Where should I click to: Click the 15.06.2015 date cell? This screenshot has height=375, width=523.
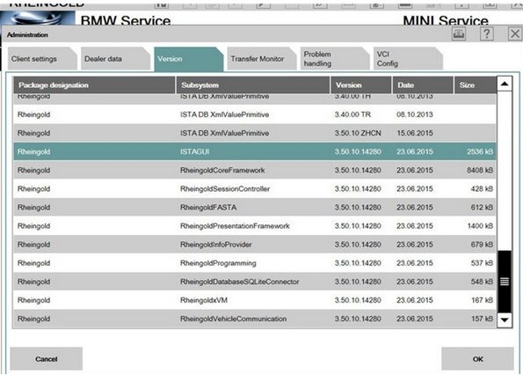click(415, 133)
